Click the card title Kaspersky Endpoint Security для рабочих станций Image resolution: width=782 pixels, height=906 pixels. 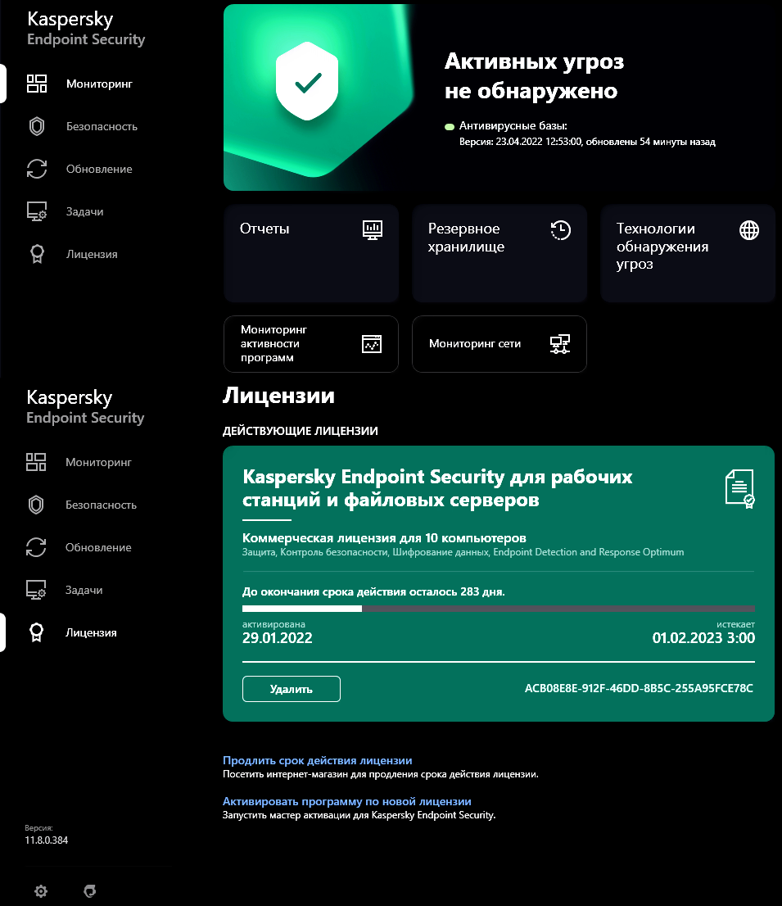[437, 488]
